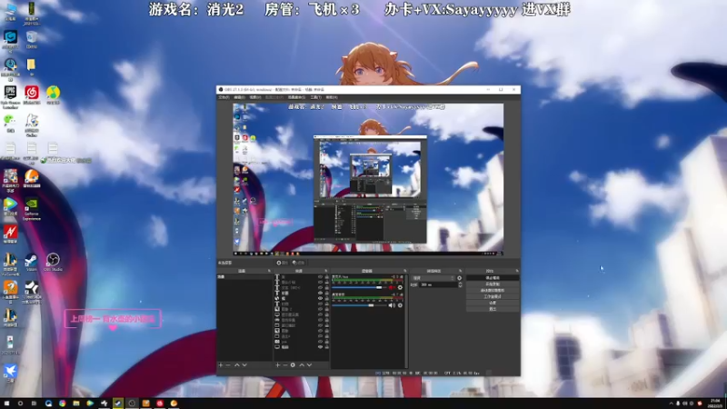Open File menu in OBS
This screenshot has height=409, width=727.
[x=224, y=97]
